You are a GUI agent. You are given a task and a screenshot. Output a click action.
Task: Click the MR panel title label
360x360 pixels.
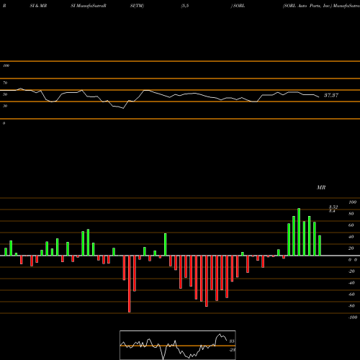click(x=321, y=187)
